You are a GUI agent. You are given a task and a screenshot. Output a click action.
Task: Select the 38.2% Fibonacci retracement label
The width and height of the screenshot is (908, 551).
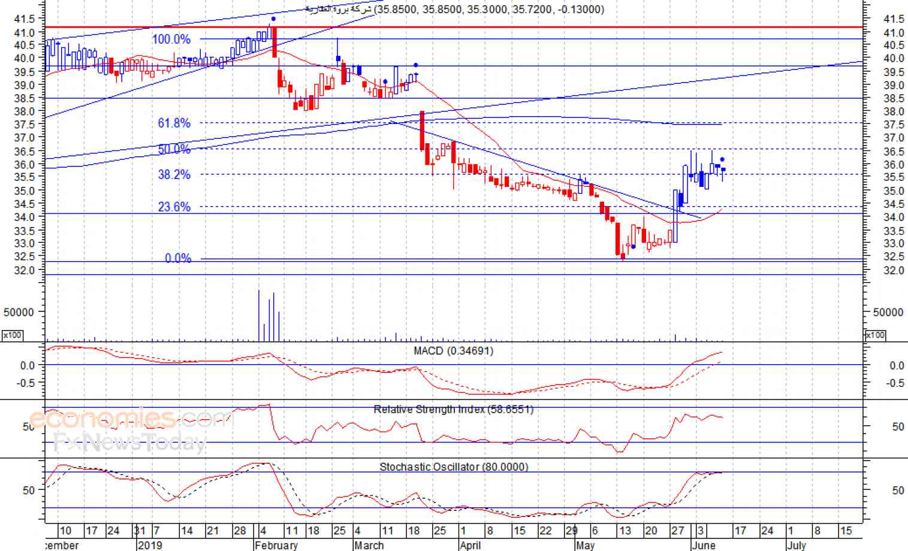pyautogui.click(x=174, y=174)
